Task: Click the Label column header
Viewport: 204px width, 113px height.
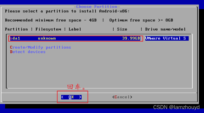Action: (x=75, y=29)
